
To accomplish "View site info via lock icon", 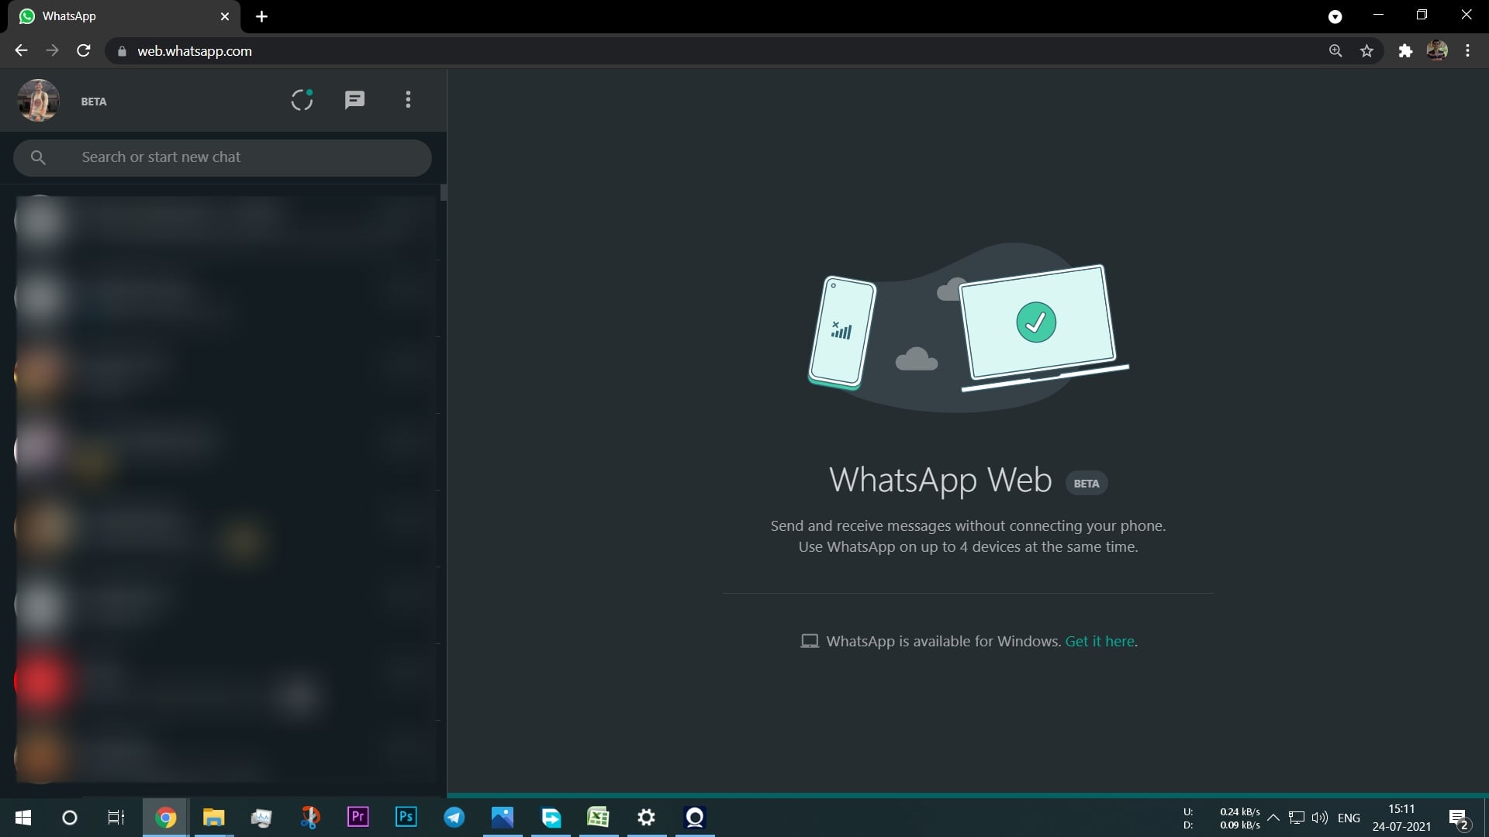I will (121, 51).
